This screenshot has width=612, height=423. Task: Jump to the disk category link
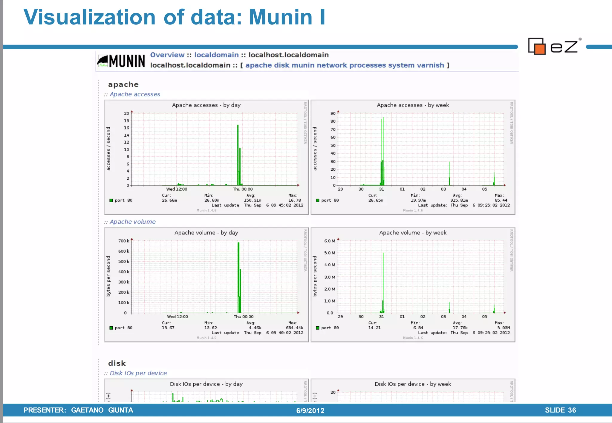[x=282, y=65]
